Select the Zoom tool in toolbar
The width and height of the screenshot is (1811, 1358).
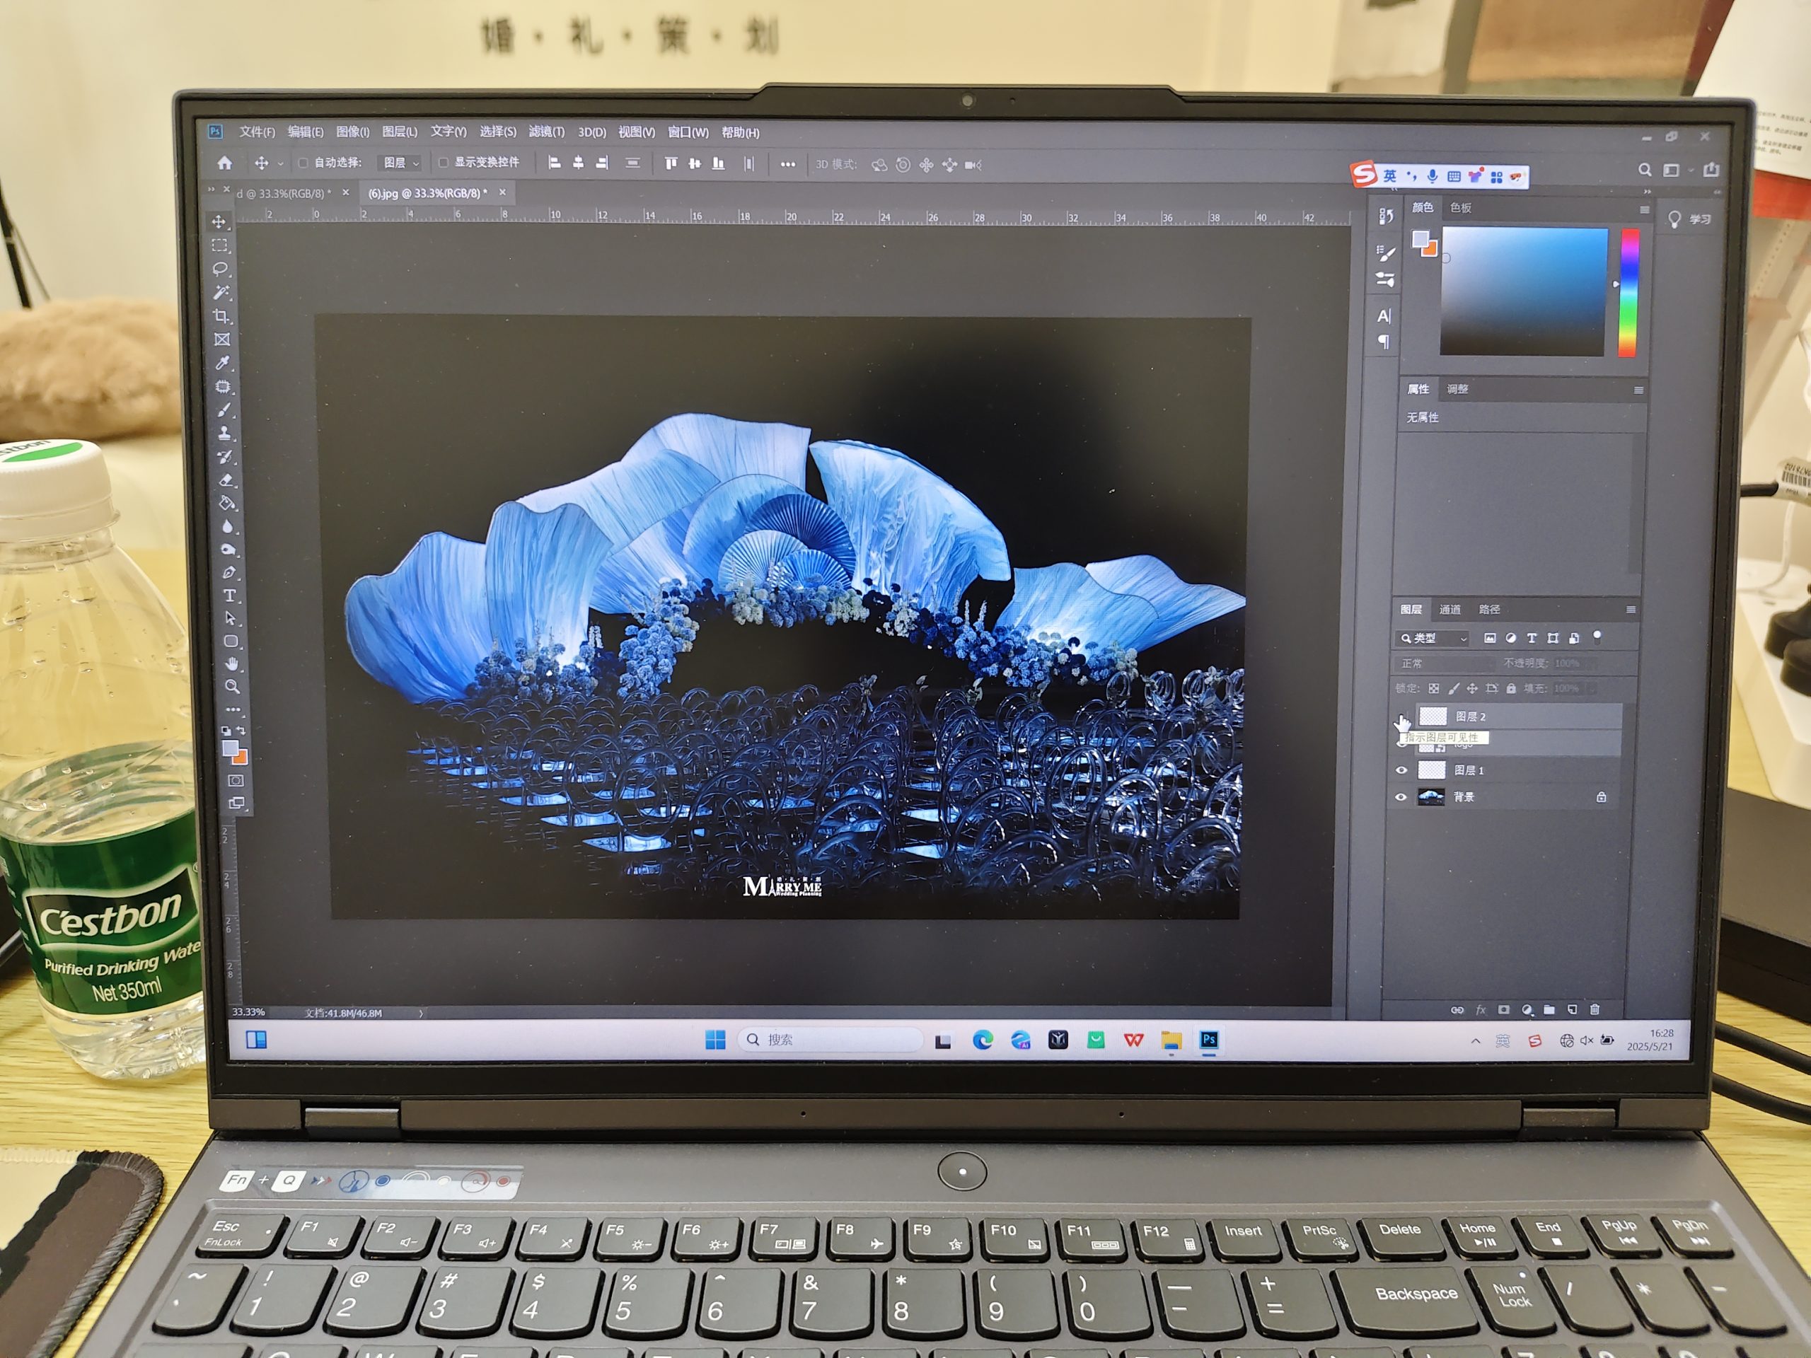(x=233, y=686)
